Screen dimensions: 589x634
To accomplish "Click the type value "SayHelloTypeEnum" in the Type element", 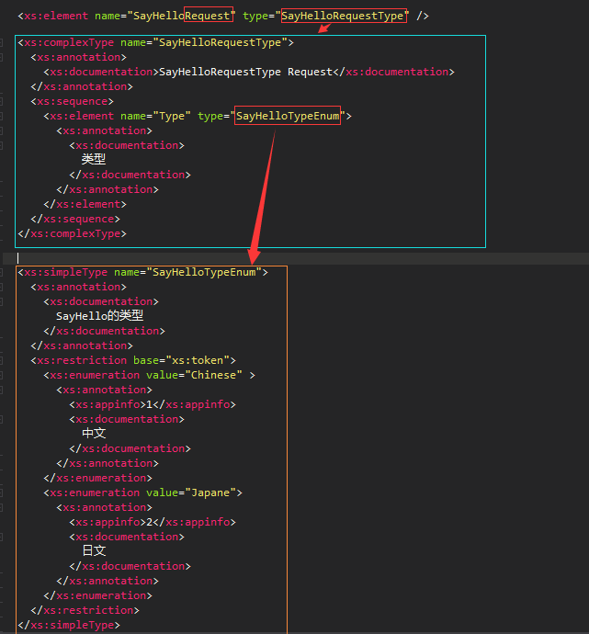I will (288, 116).
